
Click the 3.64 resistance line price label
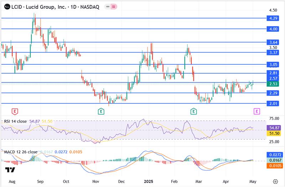pyautogui.click(x=273, y=42)
